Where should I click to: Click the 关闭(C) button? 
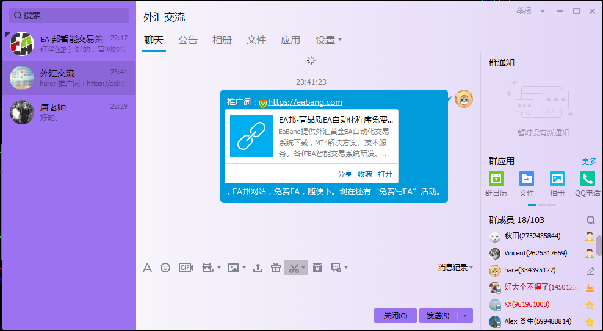[395, 316]
